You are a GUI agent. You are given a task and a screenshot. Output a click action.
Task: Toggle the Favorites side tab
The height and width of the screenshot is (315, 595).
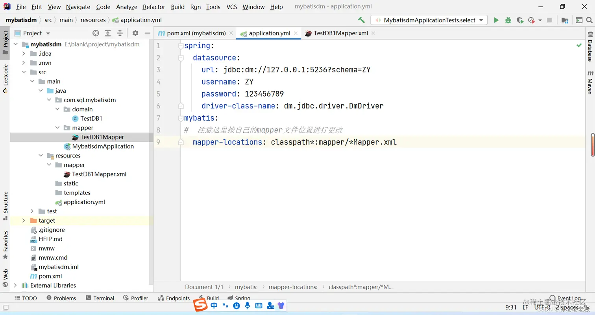[5, 245]
